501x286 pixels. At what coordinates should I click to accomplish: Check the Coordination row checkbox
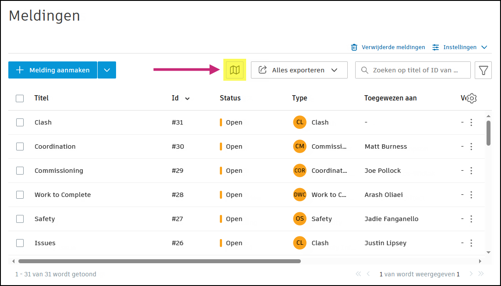click(x=20, y=147)
